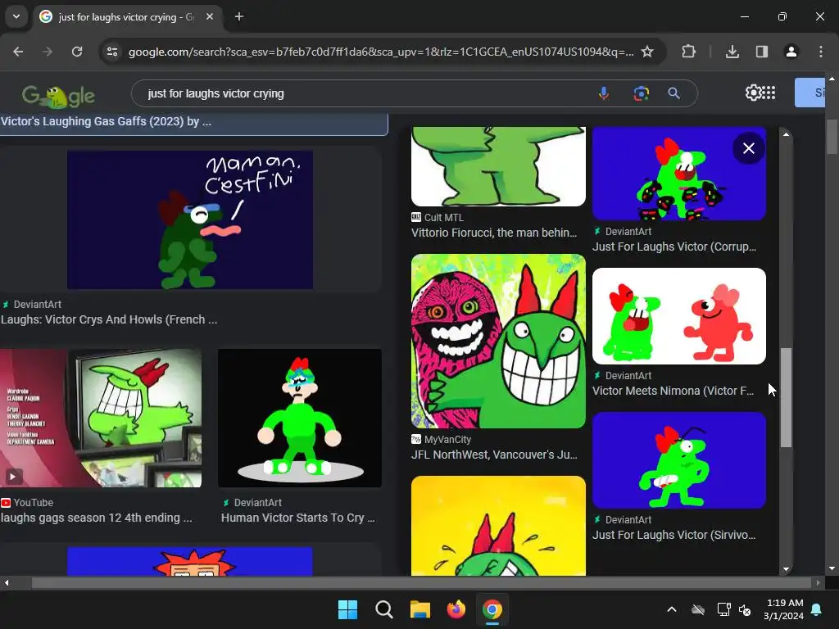Open Victor Survivor blue-background thumbnail
Image resolution: width=839 pixels, height=629 pixels.
pyautogui.click(x=679, y=460)
